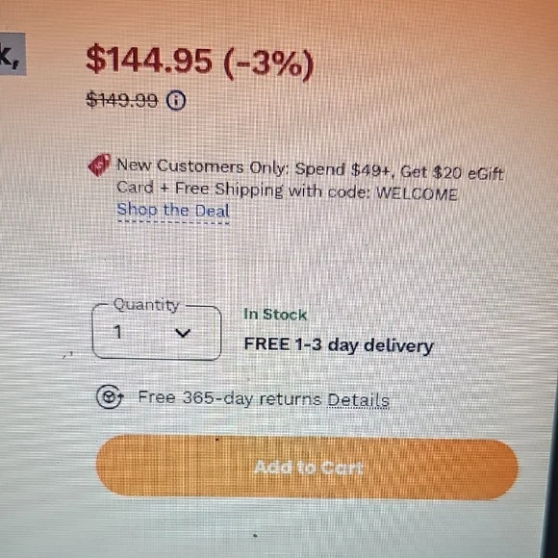Click the New Customers Only promo line
This screenshot has height=558, width=558.
coord(310,169)
